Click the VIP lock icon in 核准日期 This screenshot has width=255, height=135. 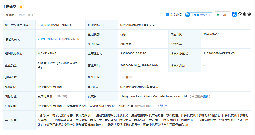(x=127, y=77)
